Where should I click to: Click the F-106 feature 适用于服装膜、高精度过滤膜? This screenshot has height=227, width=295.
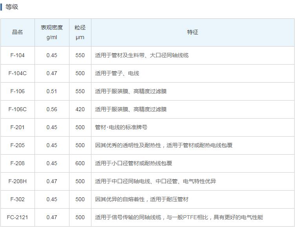pos(131,92)
